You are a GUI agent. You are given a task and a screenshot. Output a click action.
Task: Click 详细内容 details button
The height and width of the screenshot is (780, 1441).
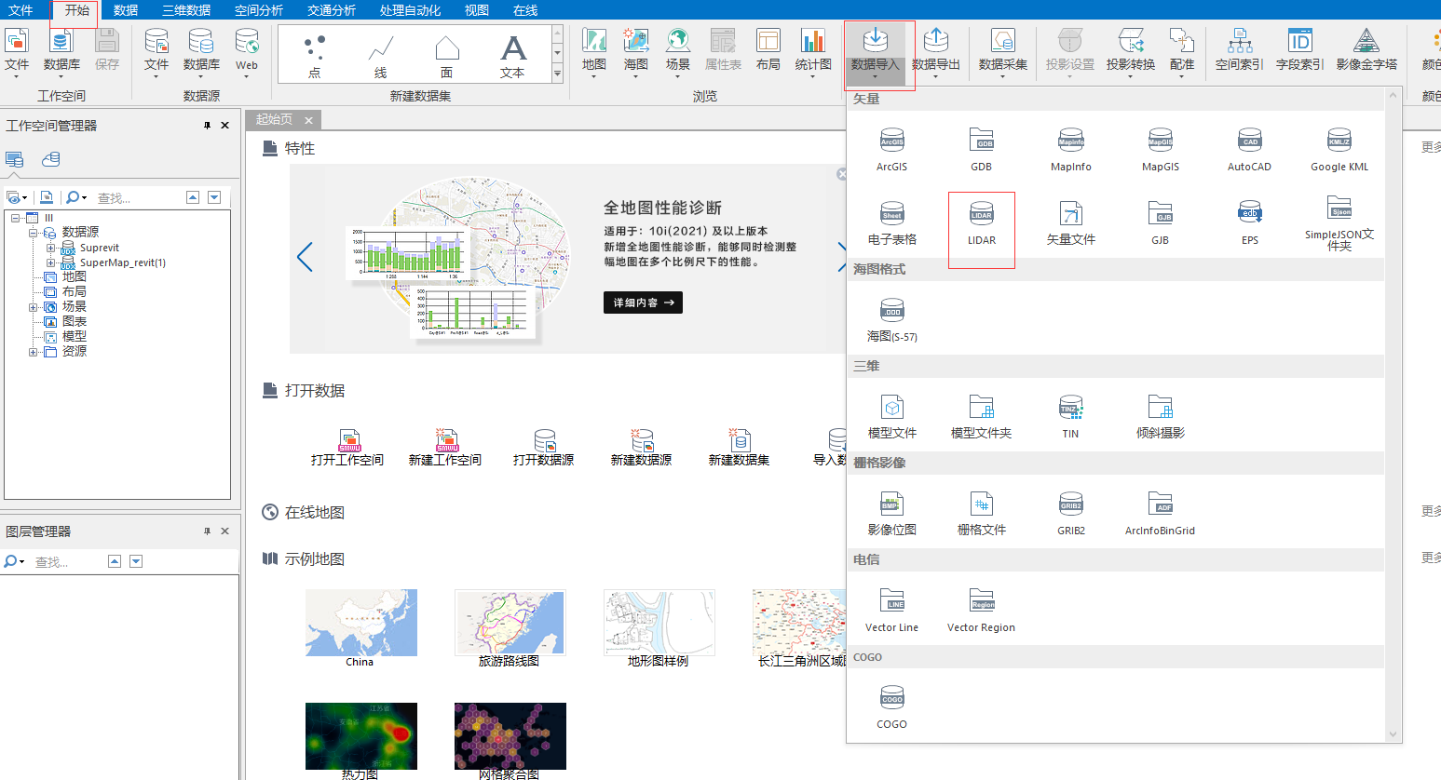tap(643, 303)
